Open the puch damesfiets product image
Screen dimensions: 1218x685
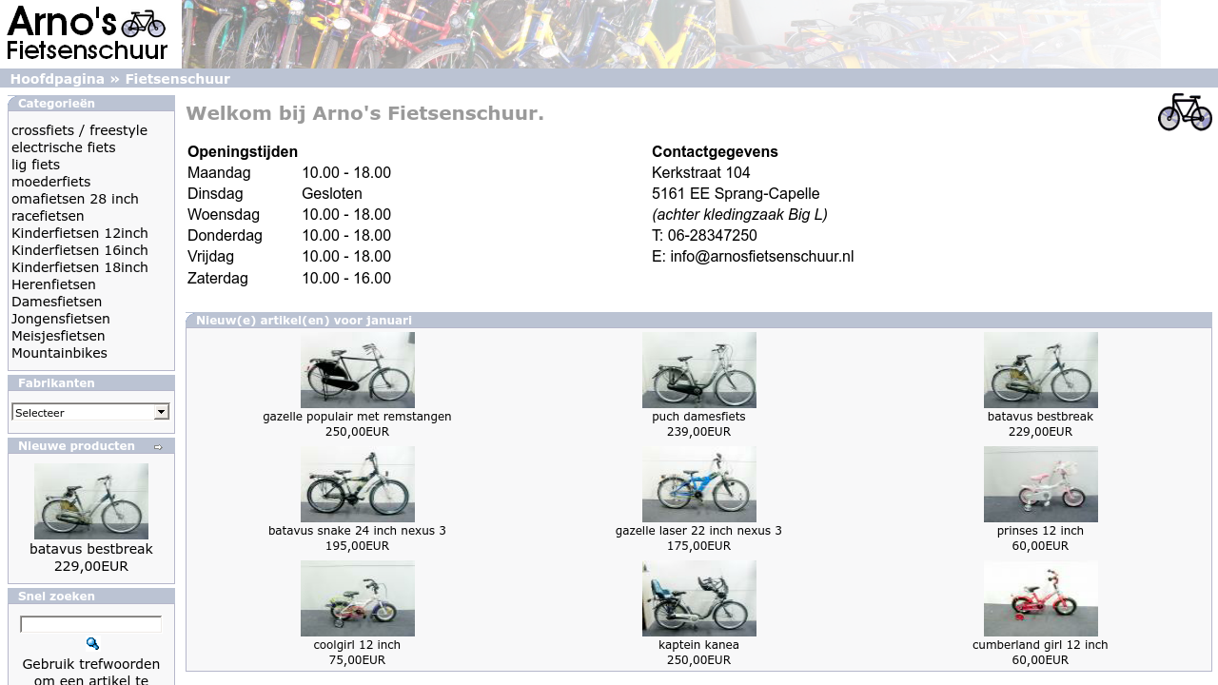[698, 370]
